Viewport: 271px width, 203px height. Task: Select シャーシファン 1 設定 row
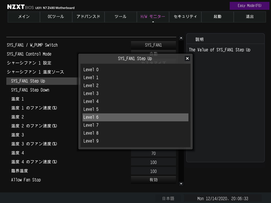pyautogui.click(x=29, y=63)
